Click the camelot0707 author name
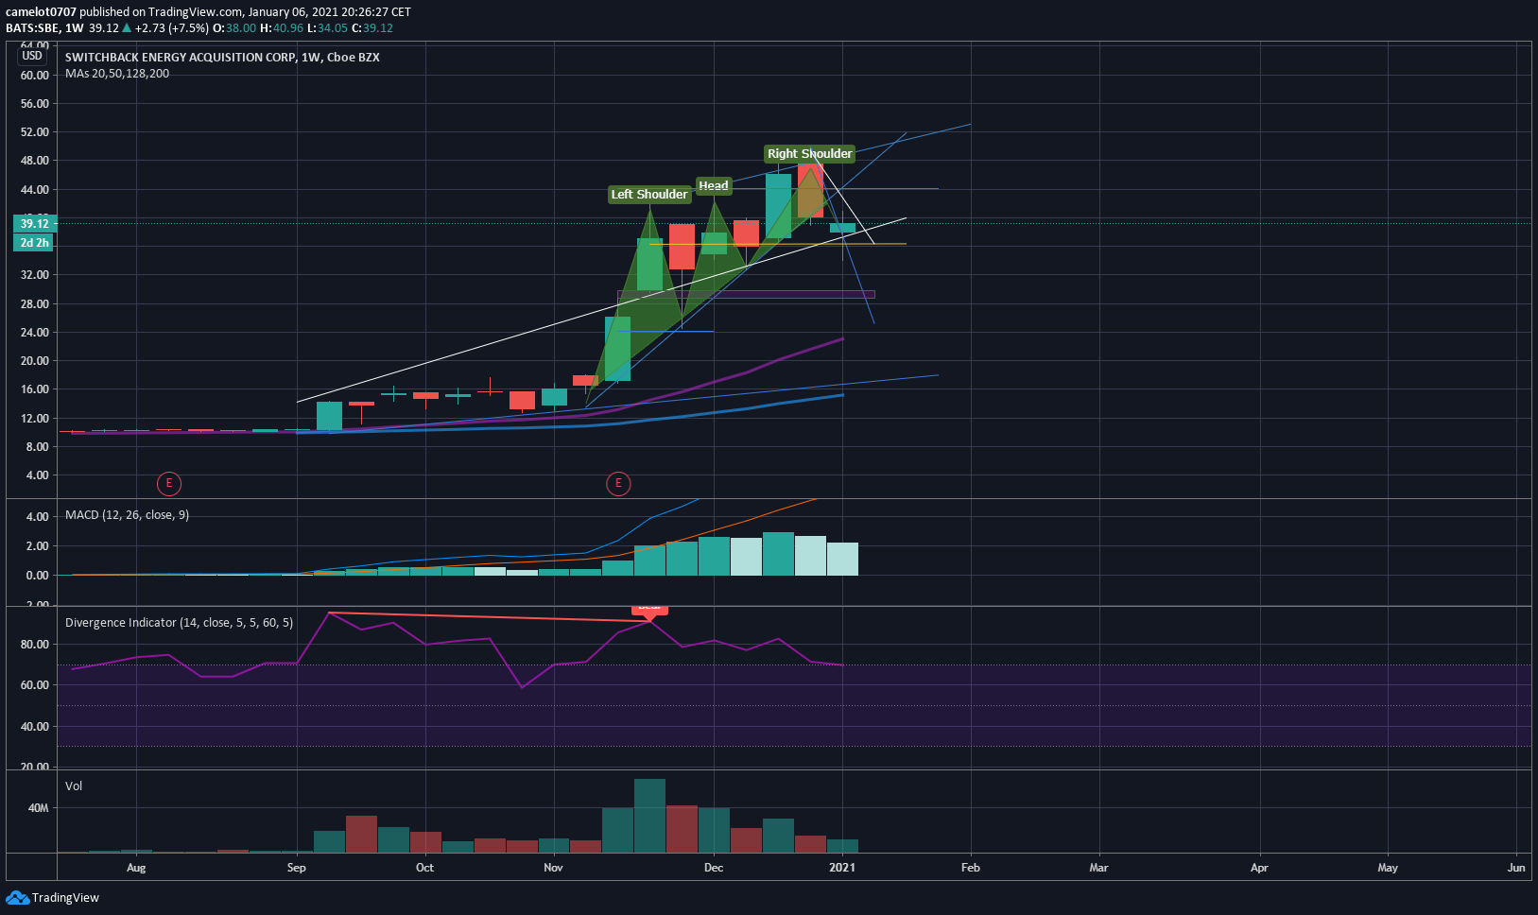Screen dimensions: 1538x915 coord(41,12)
